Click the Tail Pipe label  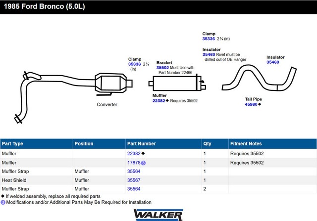(x=254, y=99)
